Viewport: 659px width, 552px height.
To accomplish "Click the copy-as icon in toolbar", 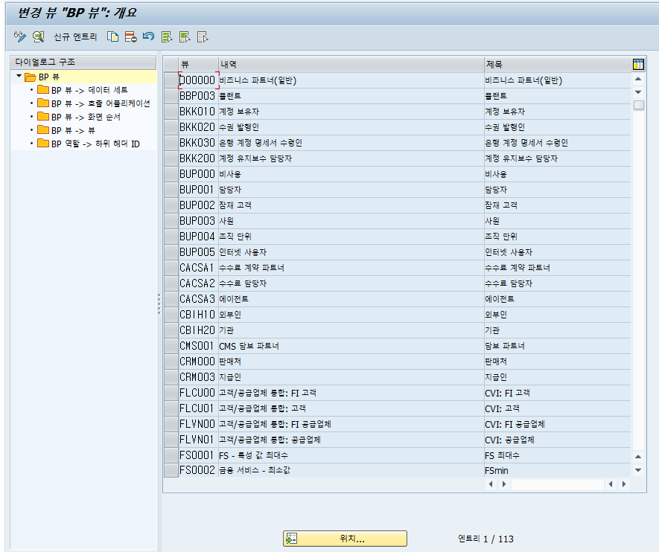I will pos(112,37).
